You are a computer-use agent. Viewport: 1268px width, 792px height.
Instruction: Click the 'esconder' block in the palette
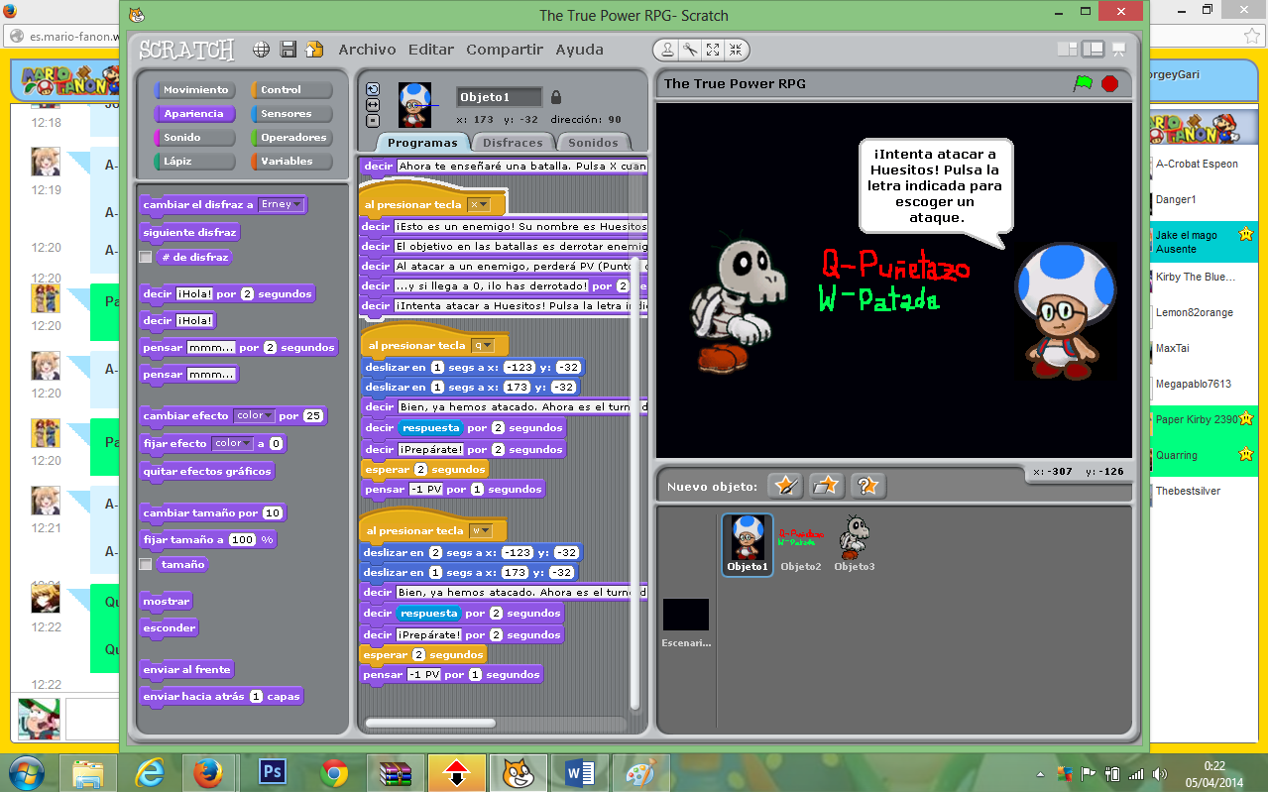[170, 628]
